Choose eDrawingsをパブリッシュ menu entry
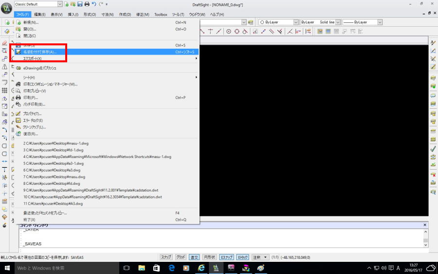The image size is (438, 274). pyautogui.click(x=107, y=68)
